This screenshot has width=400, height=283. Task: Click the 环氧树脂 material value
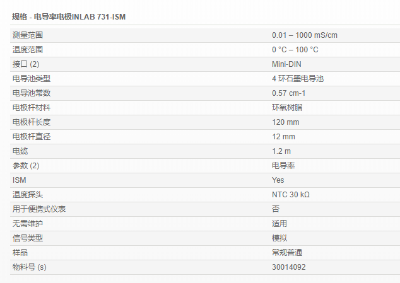coord(287,108)
